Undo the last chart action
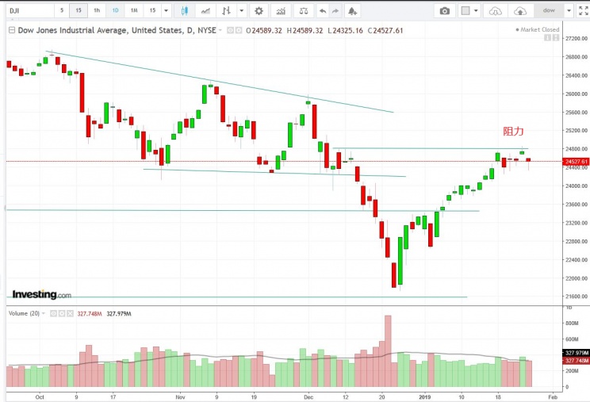This screenshot has height=402, width=590. click(x=322, y=11)
